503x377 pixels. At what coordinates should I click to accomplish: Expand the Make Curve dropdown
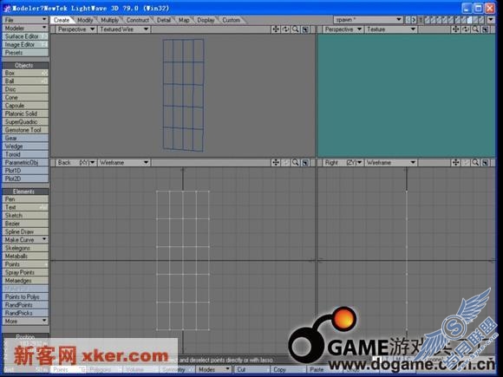(25, 240)
